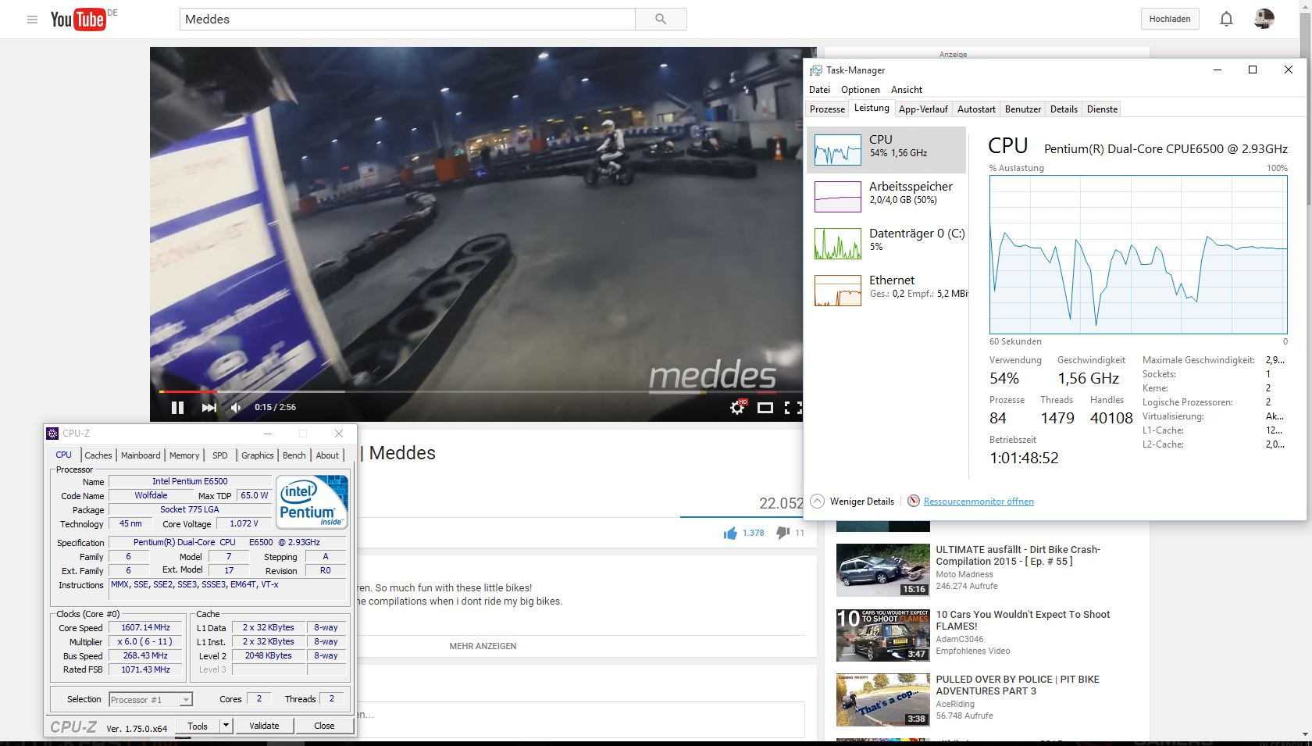The height and width of the screenshot is (746, 1312).
Task: Click the YouTube search magnifier button
Action: click(661, 20)
